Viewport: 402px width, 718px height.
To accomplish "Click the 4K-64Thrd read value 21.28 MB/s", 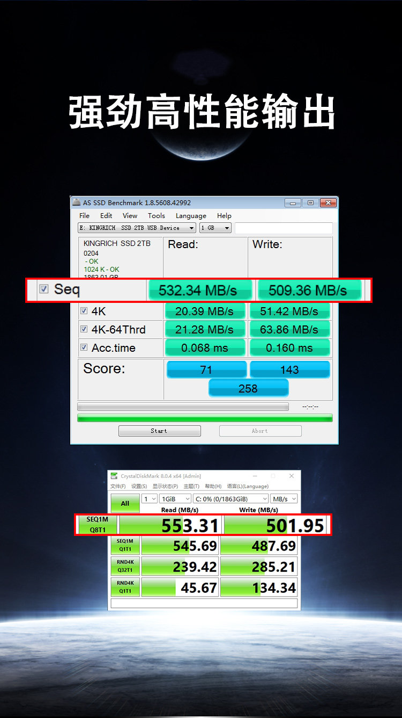I will click(205, 329).
